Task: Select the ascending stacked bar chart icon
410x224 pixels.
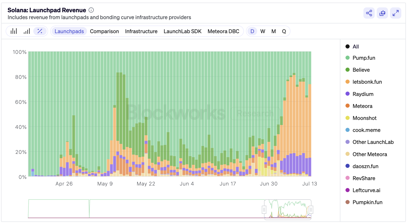Action: 27,31
